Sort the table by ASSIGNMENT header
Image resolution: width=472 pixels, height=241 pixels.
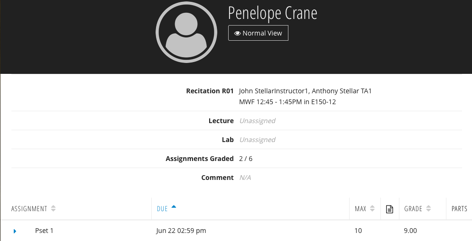pos(29,209)
